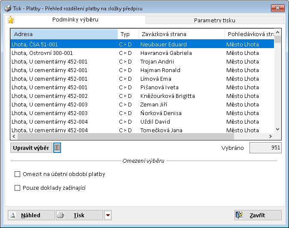This screenshot has width=289, height=228.
Task: Click the Vybráno count field
Action: click(265, 148)
